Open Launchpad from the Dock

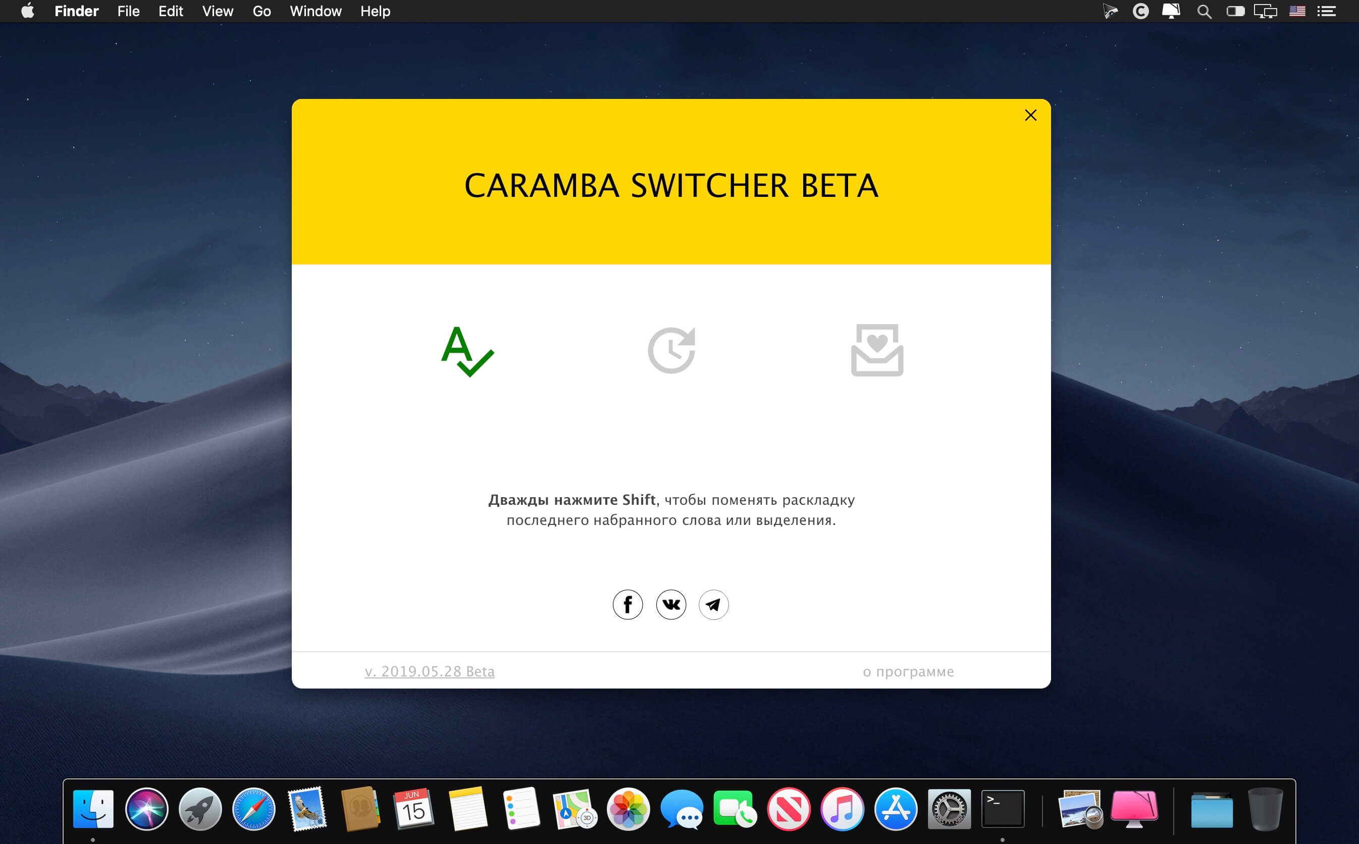pos(200,809)
